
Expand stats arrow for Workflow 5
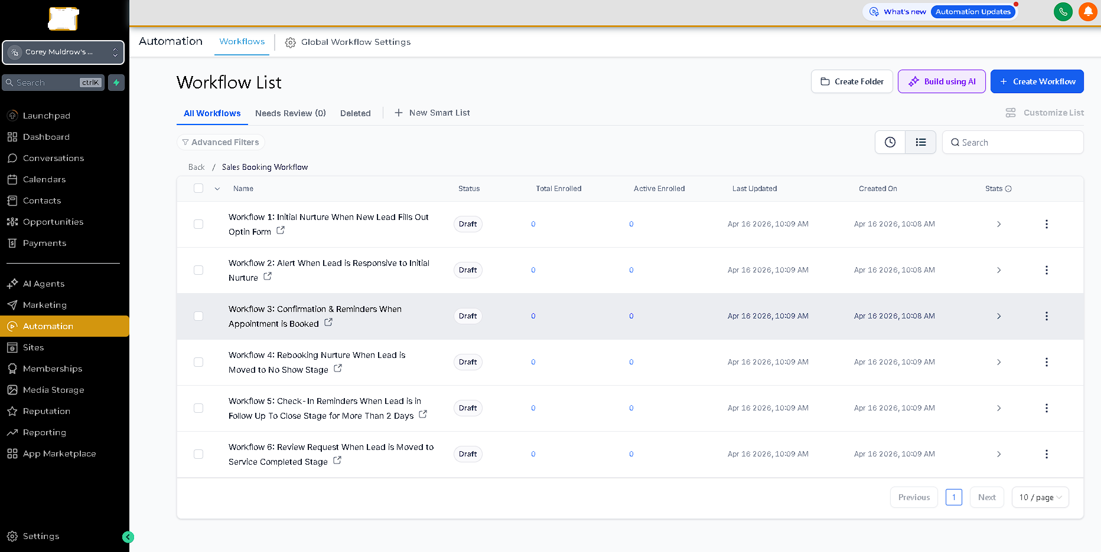[999, 408]
